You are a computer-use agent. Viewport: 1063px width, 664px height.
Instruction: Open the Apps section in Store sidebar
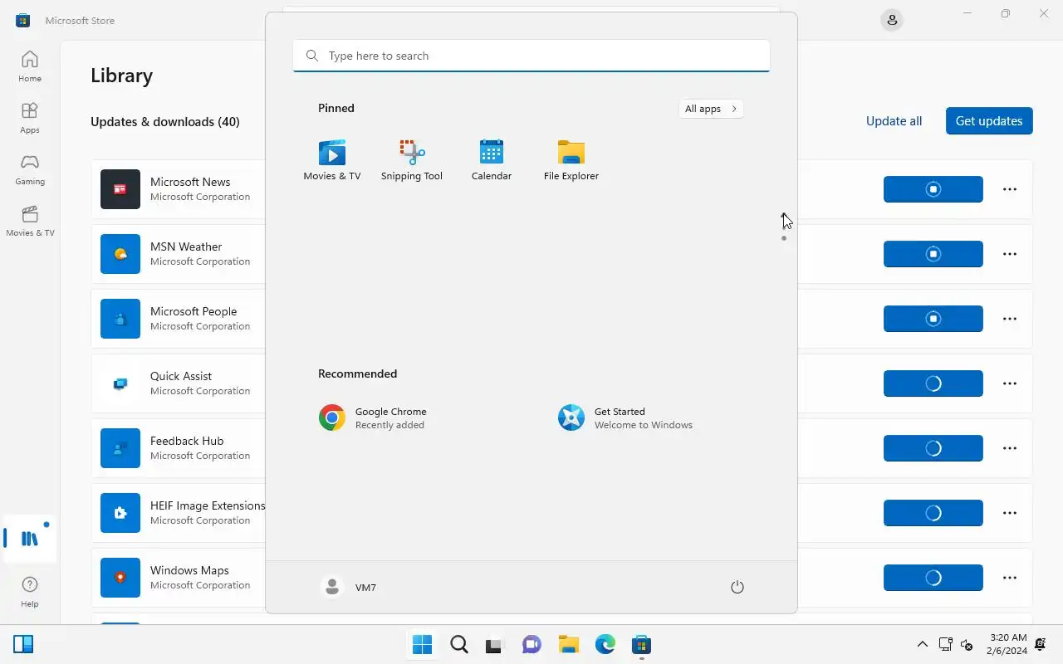(30, 118)
